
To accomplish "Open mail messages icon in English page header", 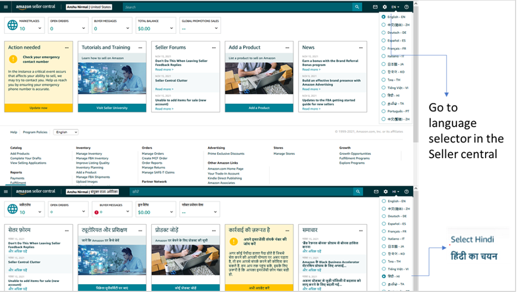I will pyautogui.click(x=375, y=7).
